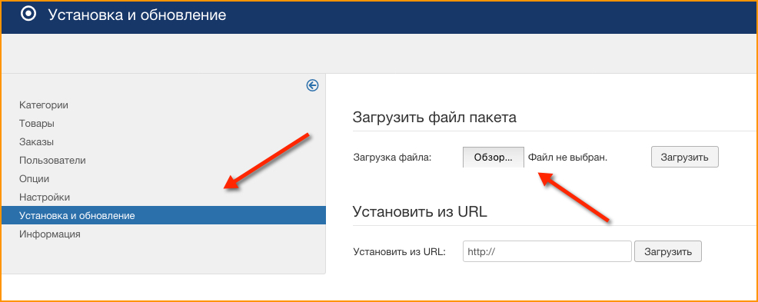
Task: Open Настройки in the sidebar
Action: tap(45, 197)
